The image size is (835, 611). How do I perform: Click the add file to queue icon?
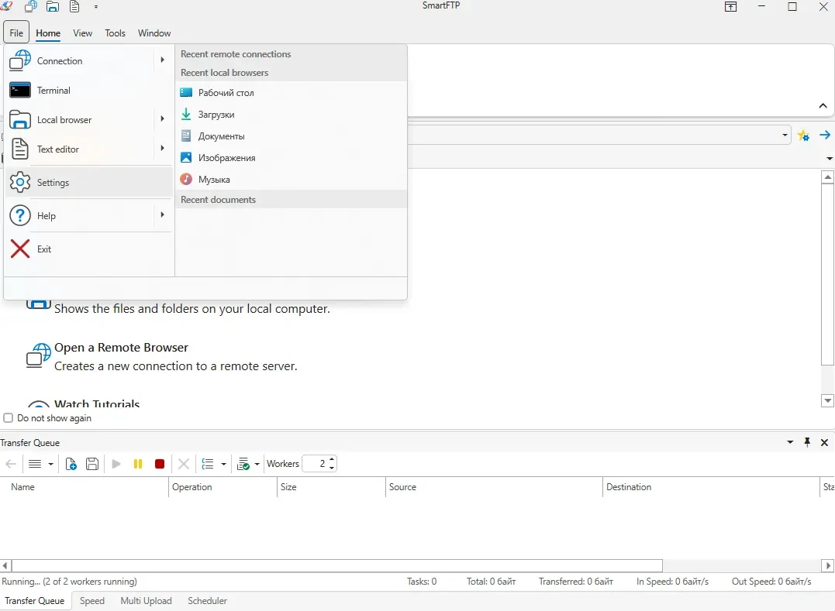pyautogui.click(x=71, y=464)
